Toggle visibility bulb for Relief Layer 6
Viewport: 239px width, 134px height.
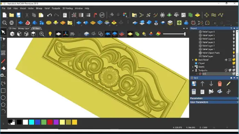click(x=234, y=32)
